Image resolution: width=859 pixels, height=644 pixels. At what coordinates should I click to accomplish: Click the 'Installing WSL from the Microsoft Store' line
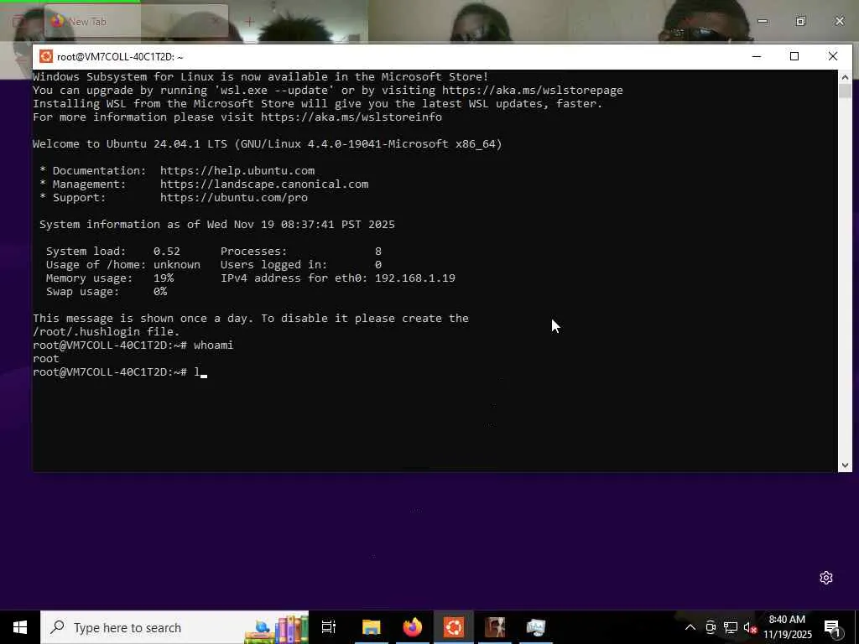(318, 103)
